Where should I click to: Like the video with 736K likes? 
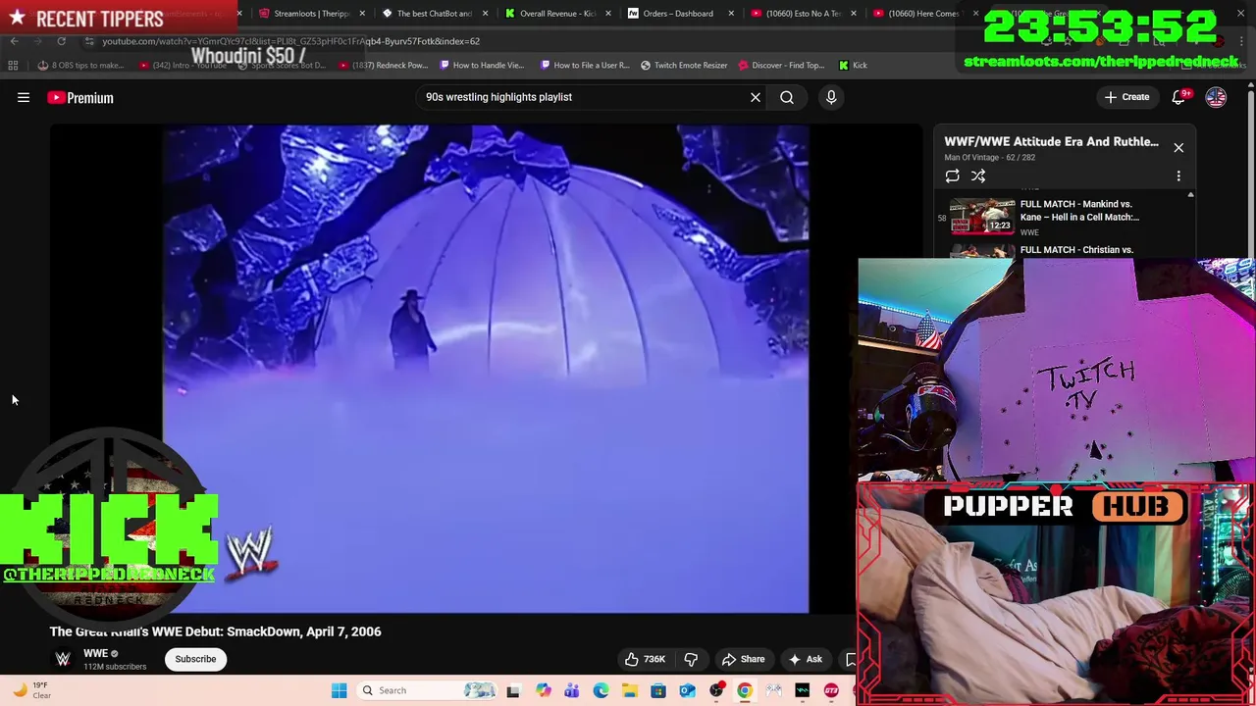645,659
